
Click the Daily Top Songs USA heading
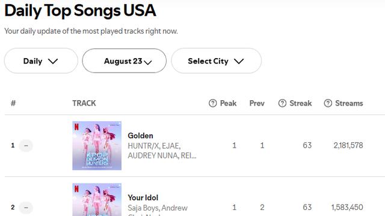click(x=80, y=11)
